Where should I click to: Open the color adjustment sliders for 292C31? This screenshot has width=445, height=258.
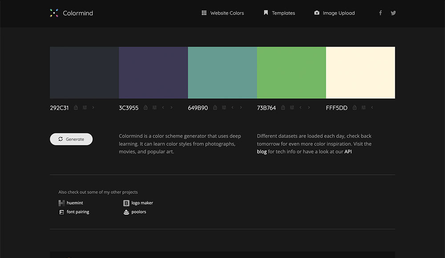[x=85, y=107]
